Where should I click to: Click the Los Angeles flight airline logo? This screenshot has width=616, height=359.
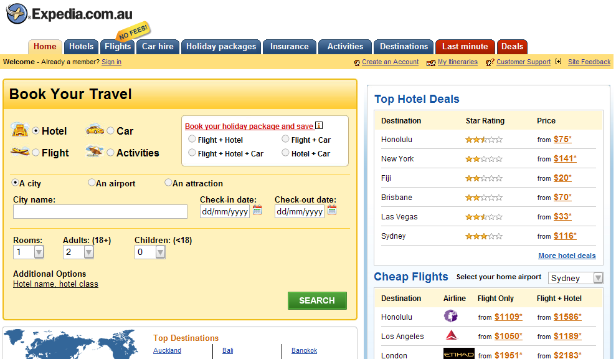click(x=452, y=335)
